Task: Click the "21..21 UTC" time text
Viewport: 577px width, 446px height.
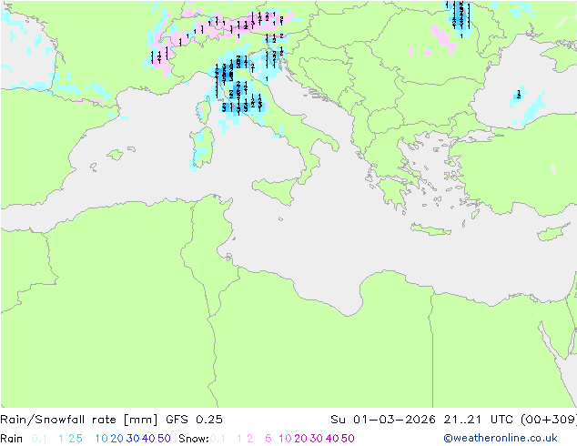Action: (x=479, y=420)
